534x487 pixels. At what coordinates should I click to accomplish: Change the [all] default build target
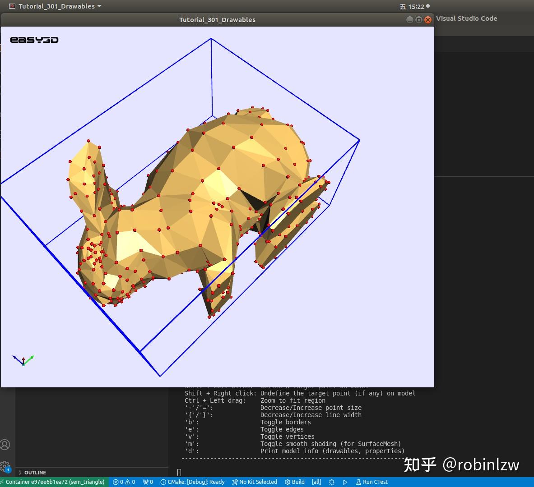pos(316,482)
